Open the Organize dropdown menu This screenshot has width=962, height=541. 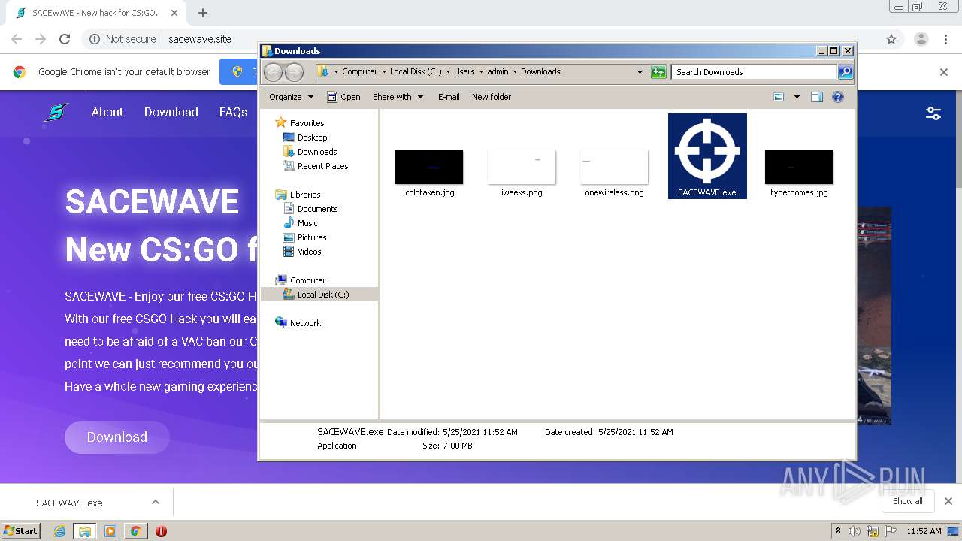[291, 97]
